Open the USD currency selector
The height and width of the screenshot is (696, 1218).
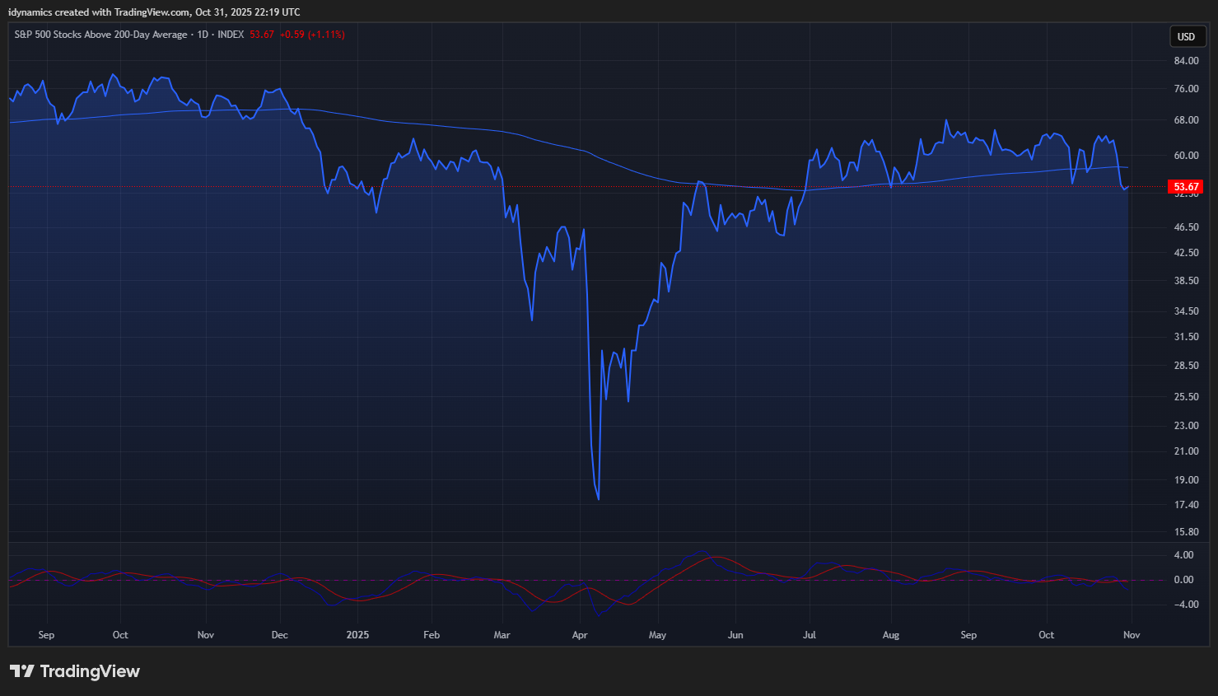click(1186, 36)
